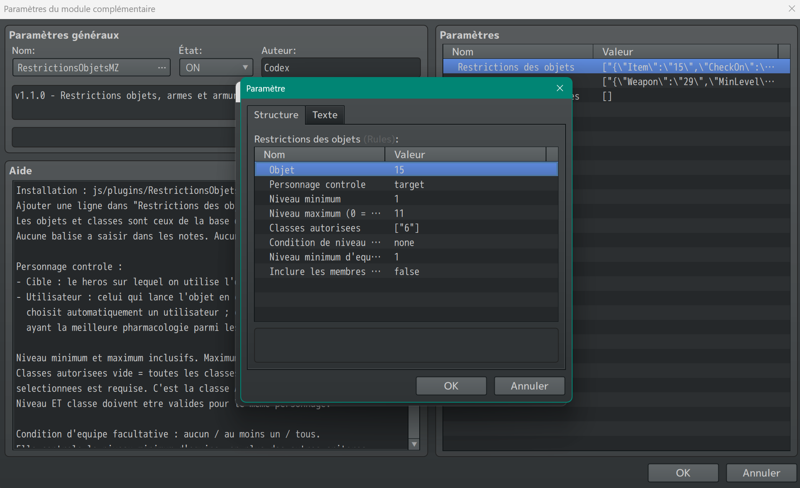Image resolution: width=800 pixels, height=488 pixels.
Task: Click OK in main plugin window
Action: point(683,473)
